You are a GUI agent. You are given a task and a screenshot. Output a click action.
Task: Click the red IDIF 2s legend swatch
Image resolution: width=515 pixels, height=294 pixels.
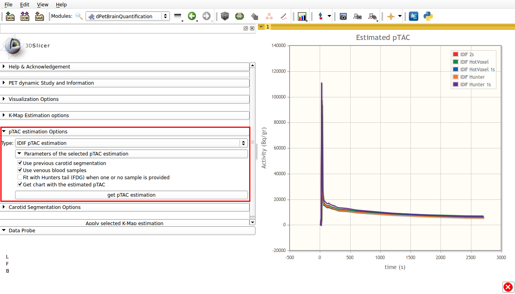click(x=455, y=54)
